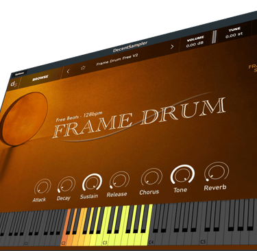
Task: Click the TUNE 0.00 st value
Action: pyautogui.click(x=234, y=36)
